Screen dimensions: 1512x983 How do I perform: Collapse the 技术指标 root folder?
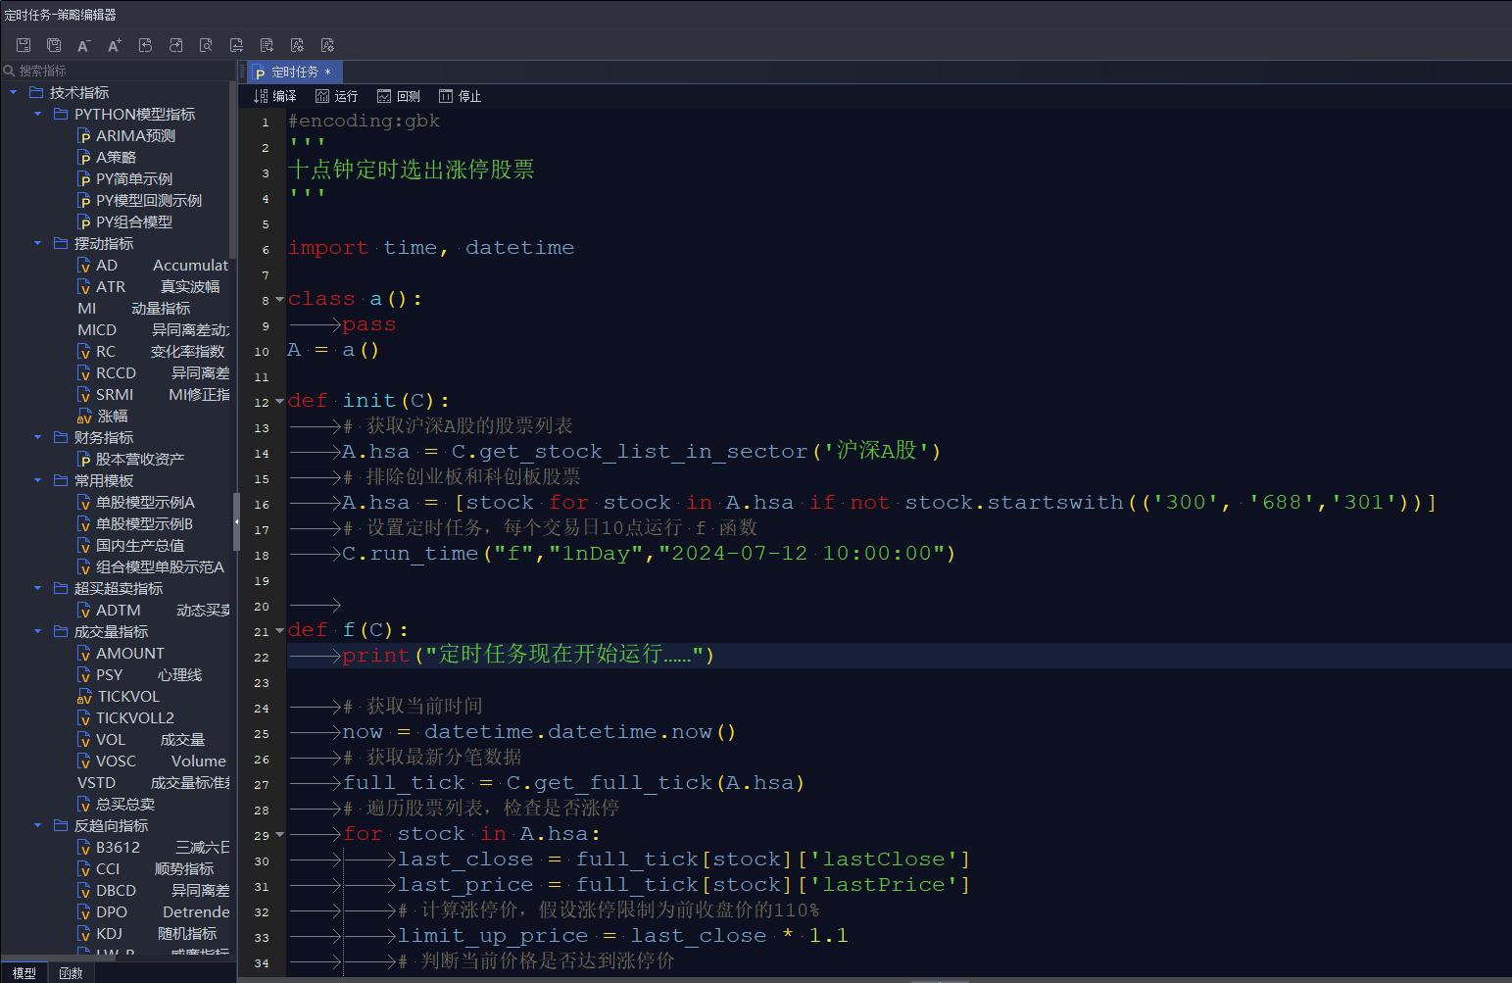pos(14,92)
